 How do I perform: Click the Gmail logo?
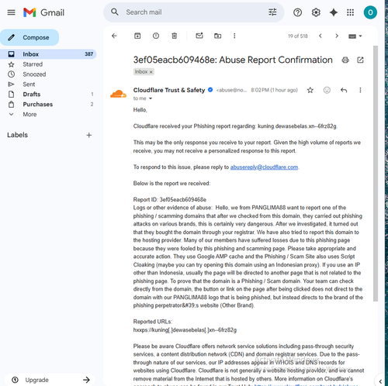coord(43,12)
